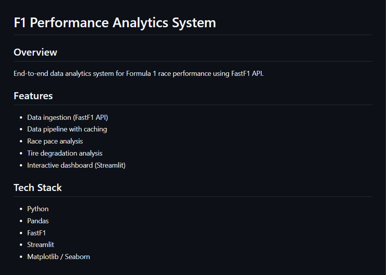Viewport: 386px width, 275px height.
Task: Click the divider line beneath the main title
Action: coord(193,35)
